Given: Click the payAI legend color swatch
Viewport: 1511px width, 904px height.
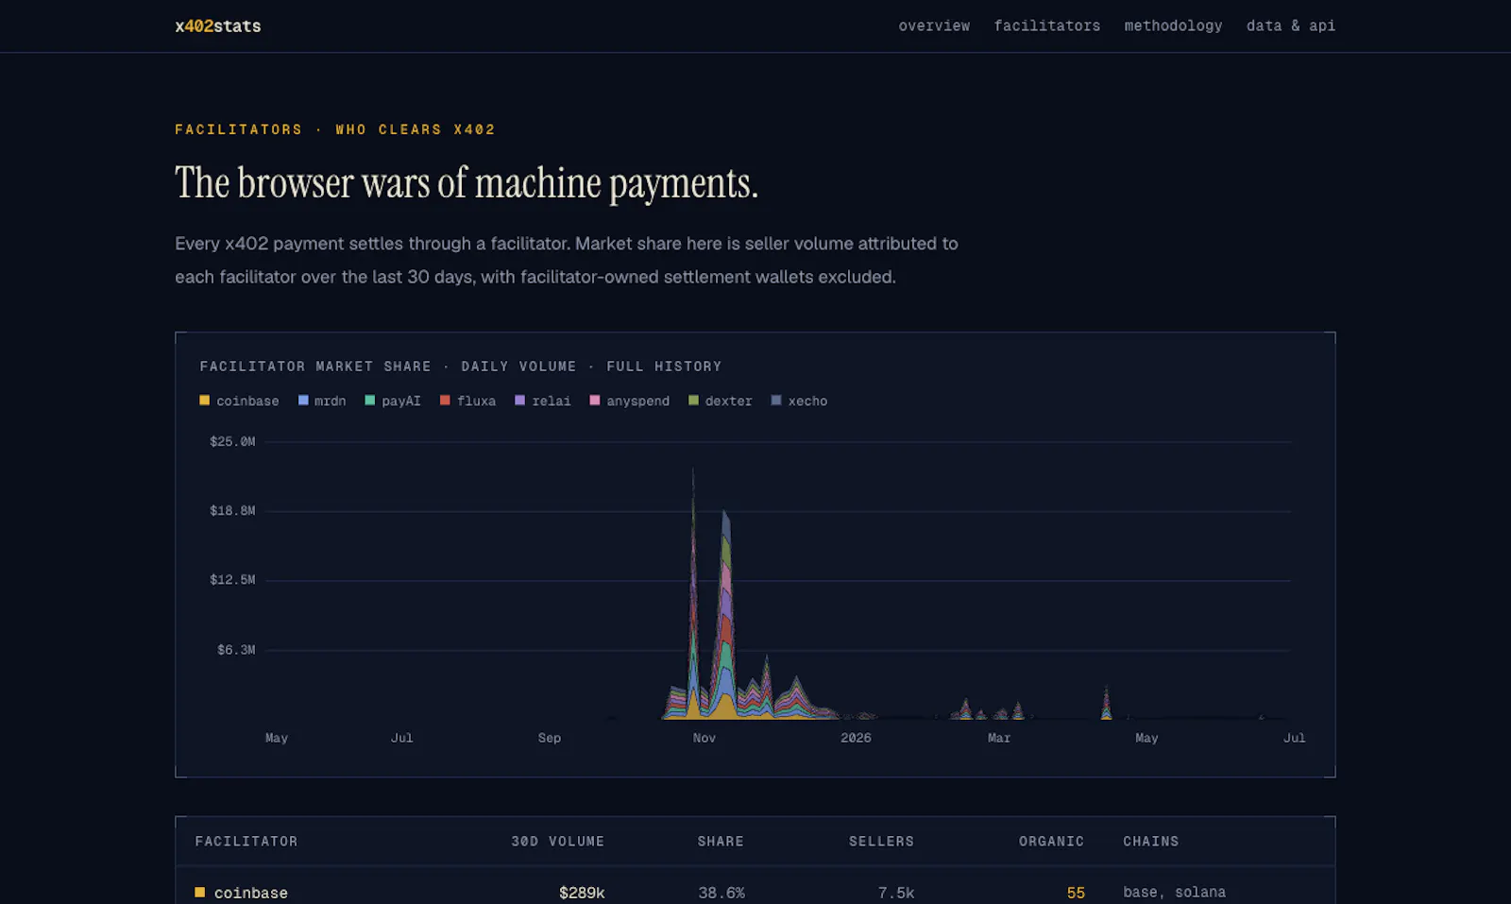Looking at the screenshot, I should click(370, 401).
